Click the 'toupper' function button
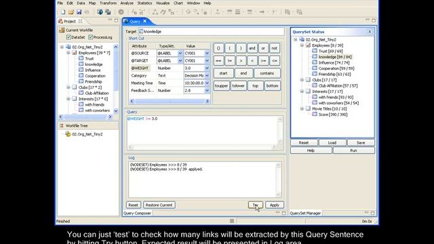Viewport: 434px width, 244px height. (222, 86)
